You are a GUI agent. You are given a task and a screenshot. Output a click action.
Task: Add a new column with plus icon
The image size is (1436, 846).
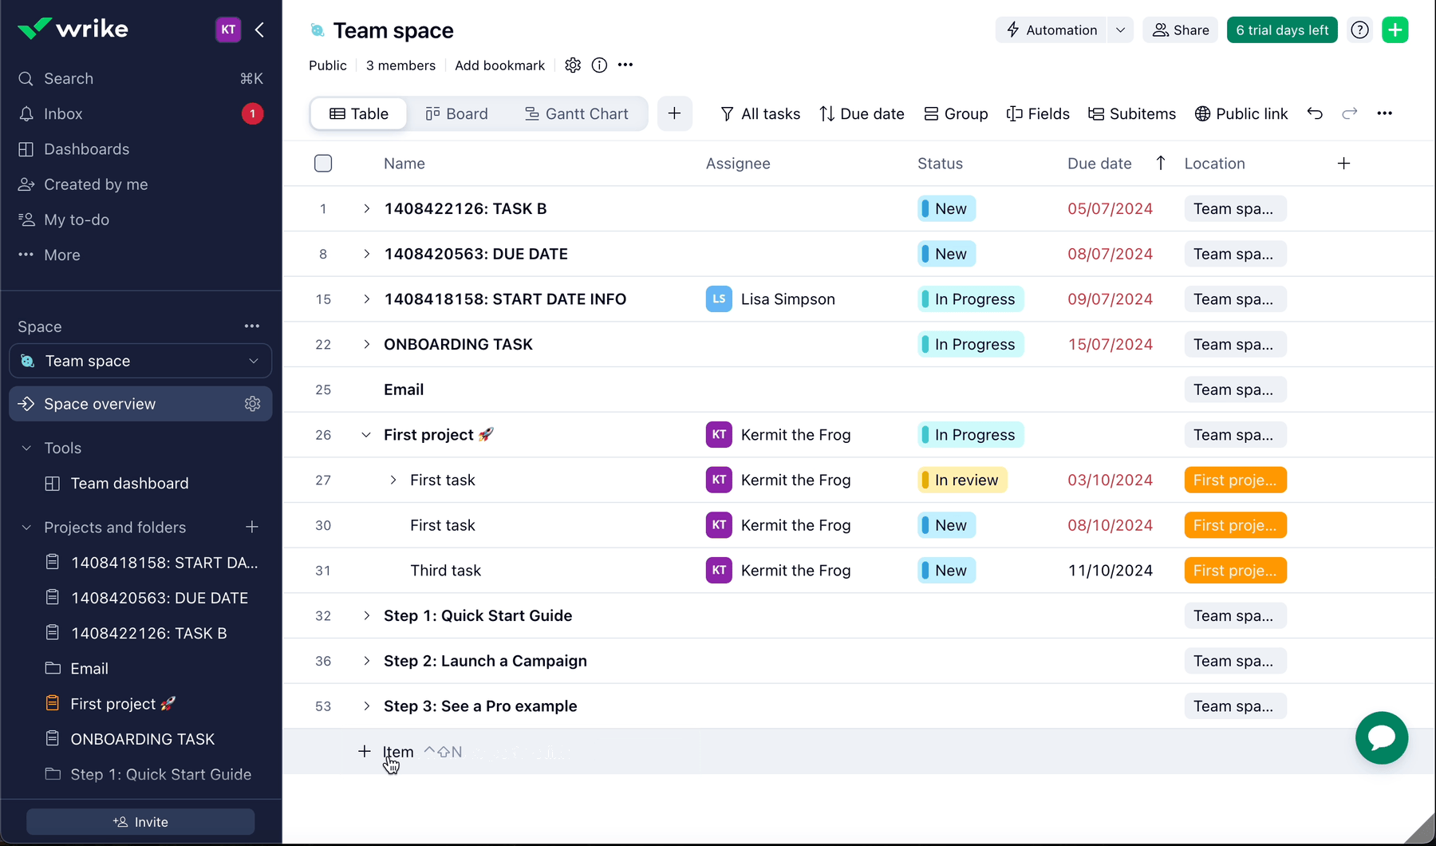(1343, 164)
